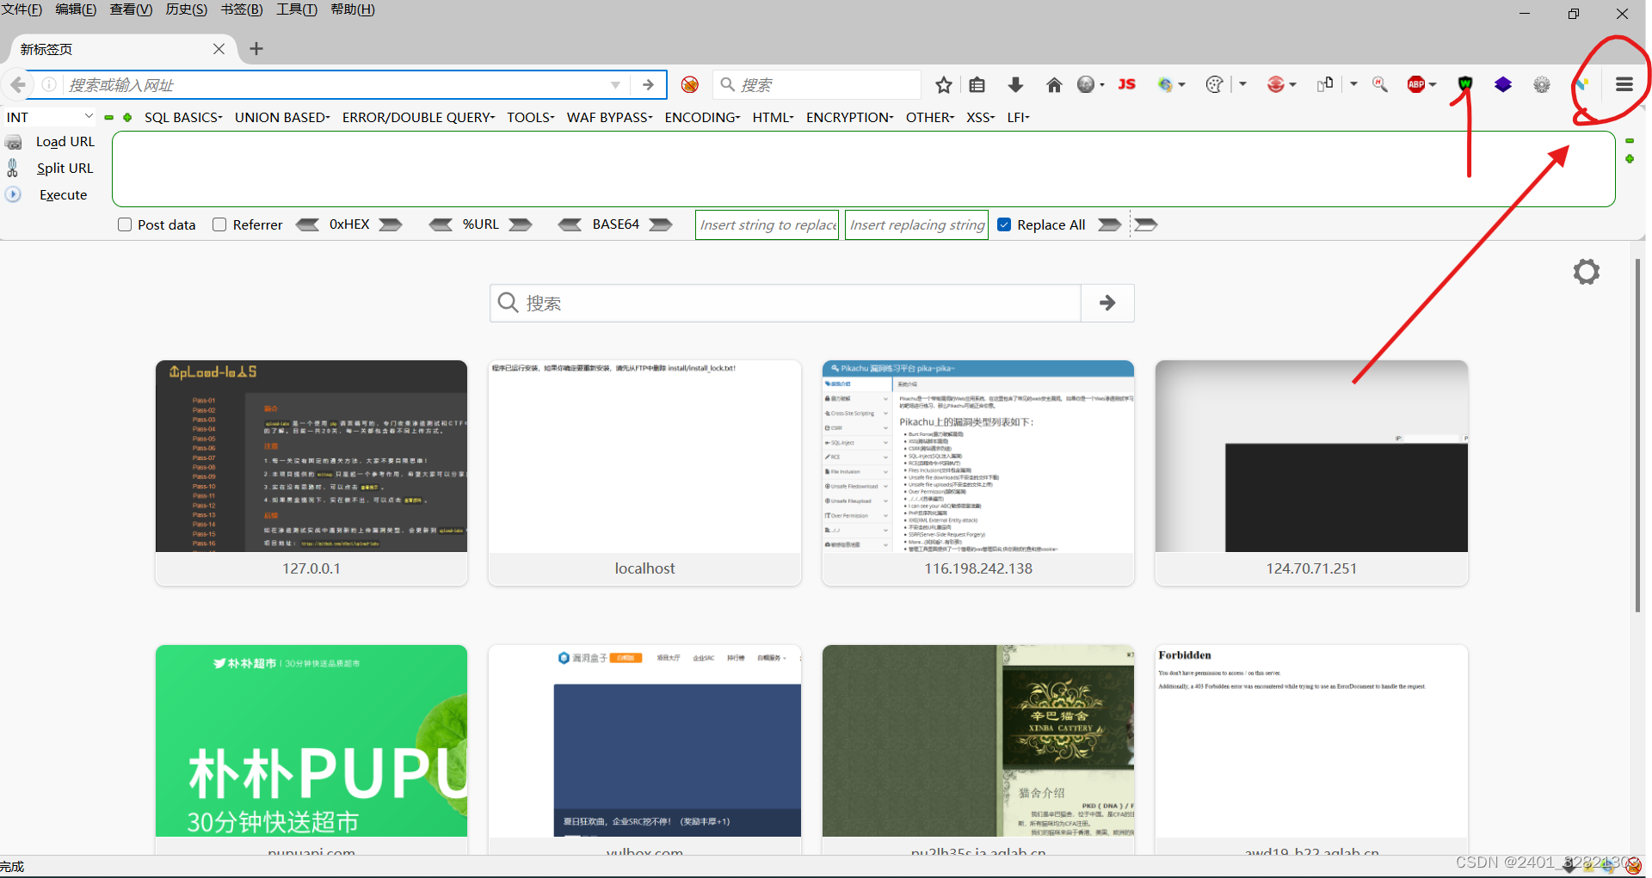
Task: Open the INT type dropdown
Action: [x=50, y=117]
